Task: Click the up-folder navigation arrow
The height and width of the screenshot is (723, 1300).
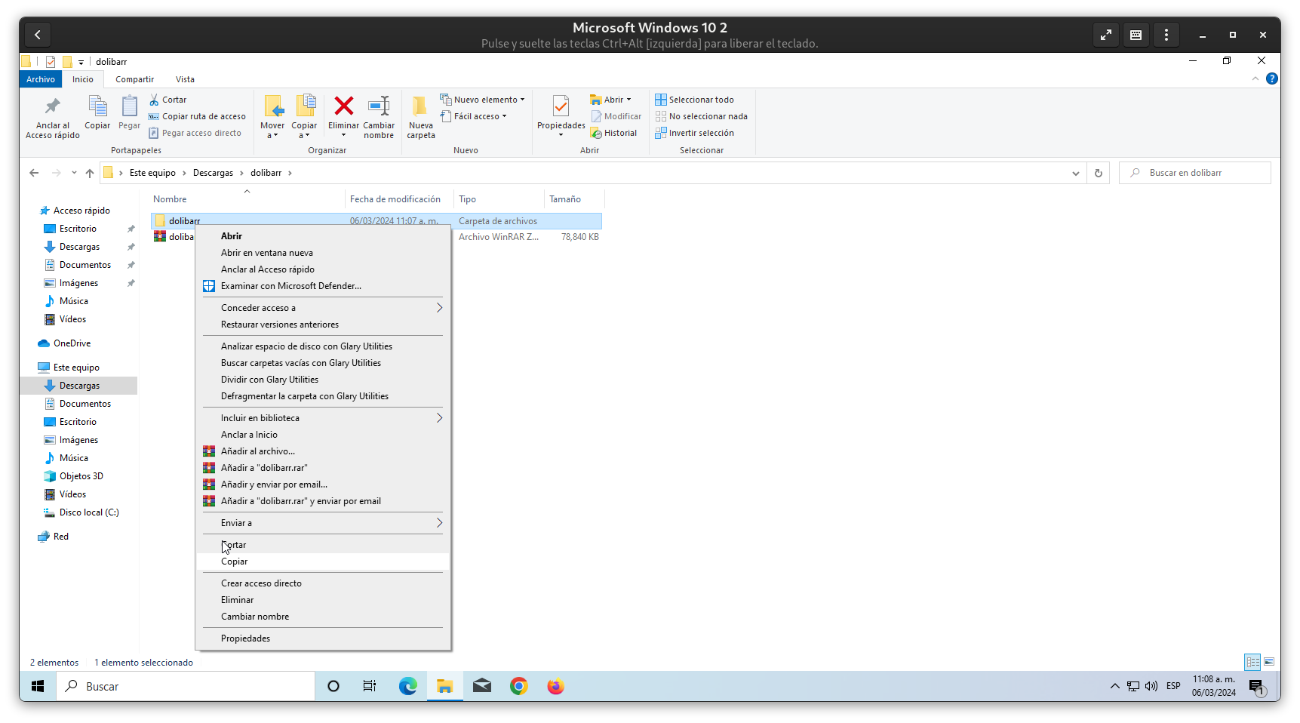Action: (x=90, y=173)
